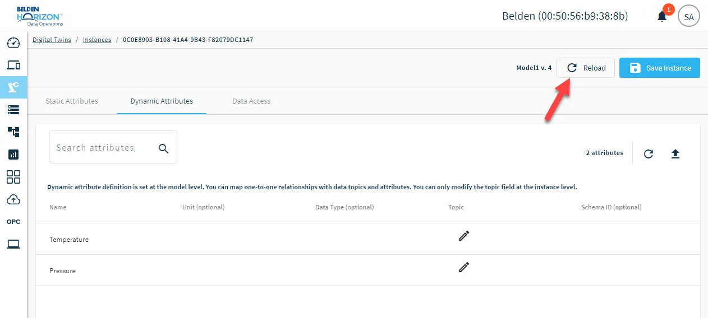
Task: Open the OPC sidebar item
Action: tap(13, 222)
